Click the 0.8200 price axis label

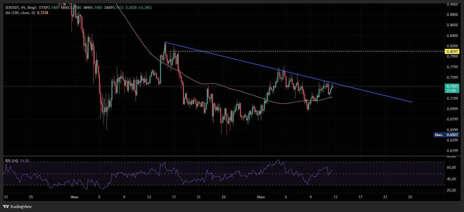click(x=452, y=46)
